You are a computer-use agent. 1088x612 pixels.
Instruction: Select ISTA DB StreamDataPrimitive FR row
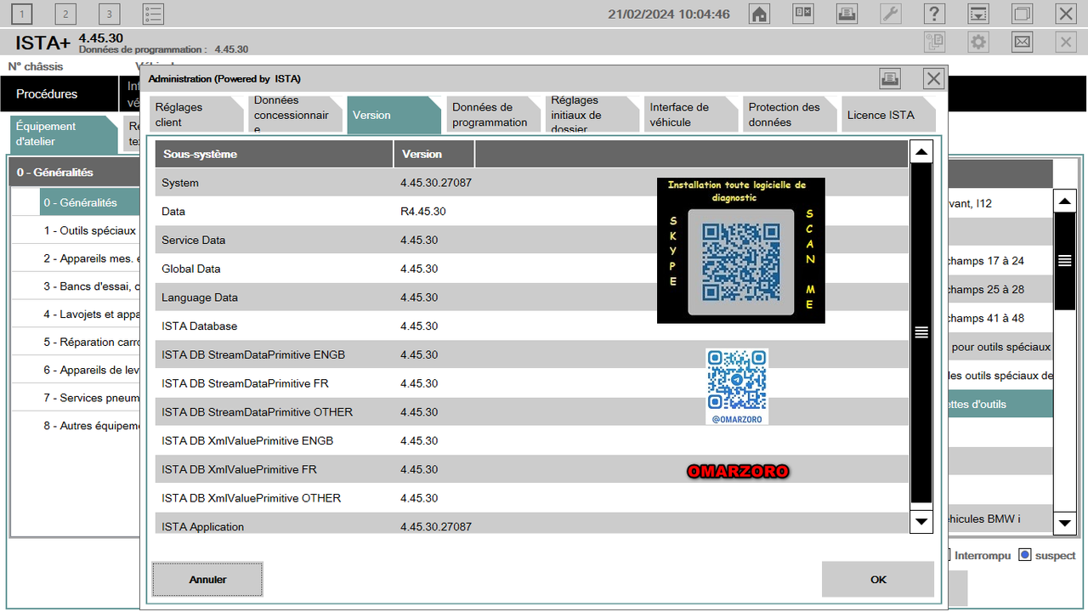point(531,383)
